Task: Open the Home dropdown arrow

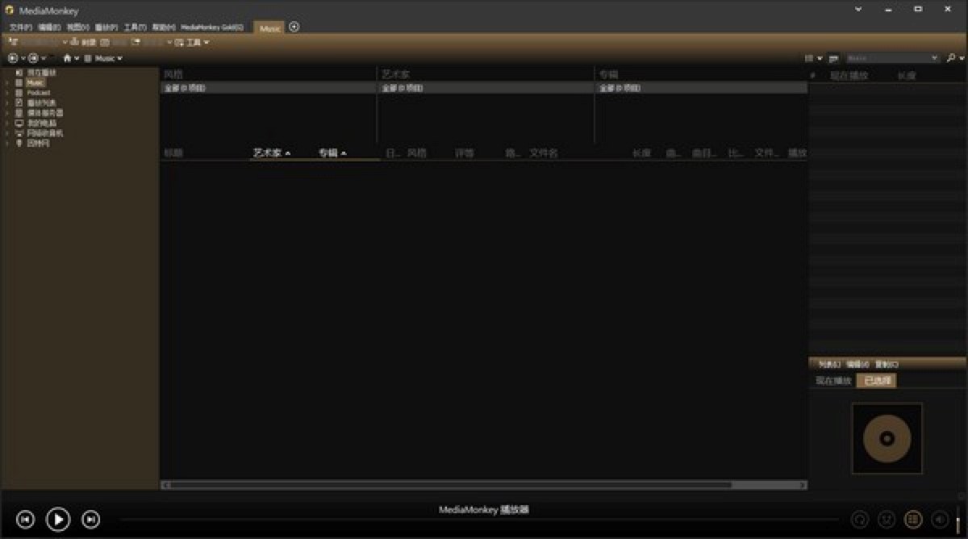Action: click(x=77, y=58)
